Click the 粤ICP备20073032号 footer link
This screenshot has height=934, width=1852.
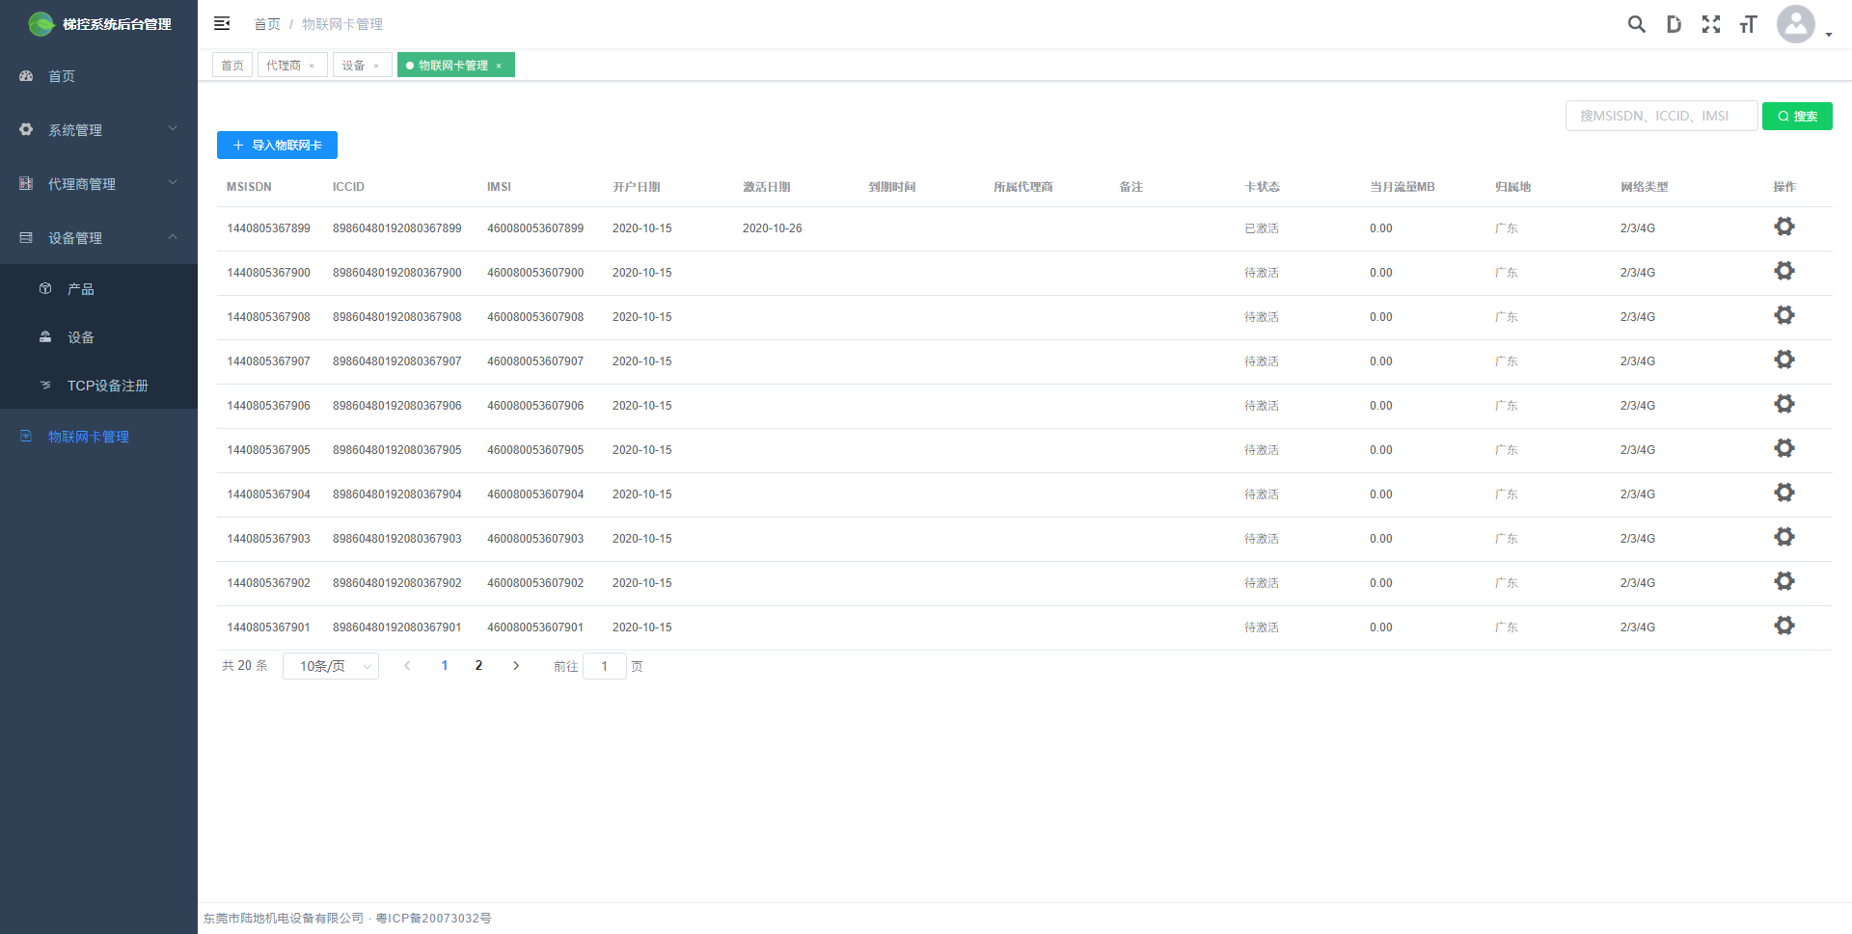click(434, 919)
